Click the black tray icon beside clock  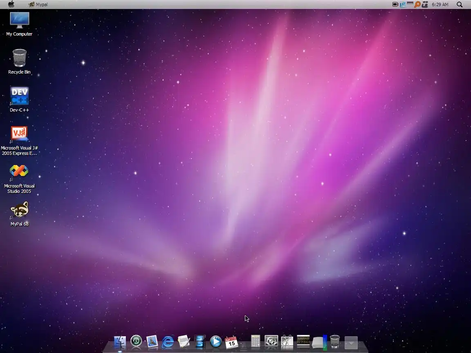[x=425, y=4]
